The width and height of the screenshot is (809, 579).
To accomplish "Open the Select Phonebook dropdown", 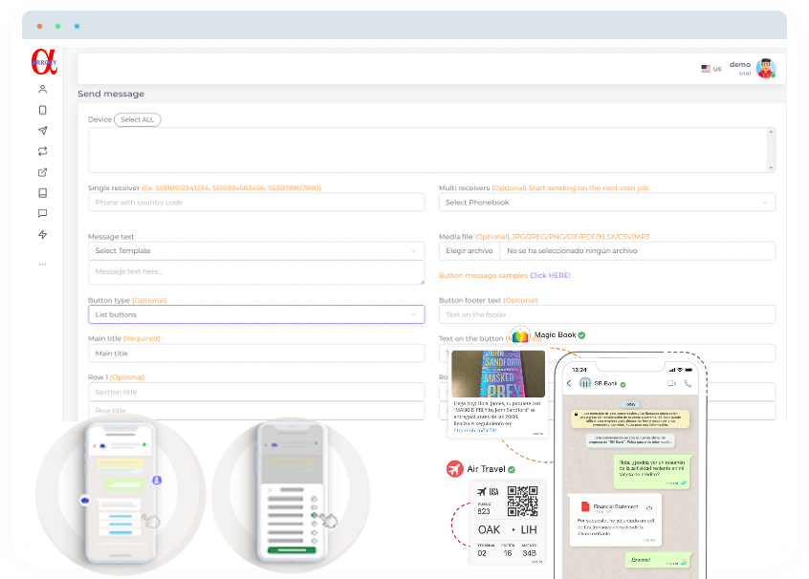I will pos(606,203).
